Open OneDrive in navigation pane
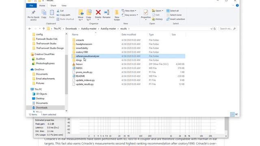This screenshot has height=146, width=260. coord(39,69)
